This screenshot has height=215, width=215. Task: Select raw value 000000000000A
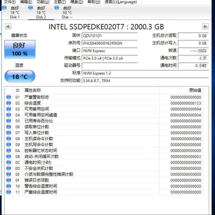tap(186, 115)
